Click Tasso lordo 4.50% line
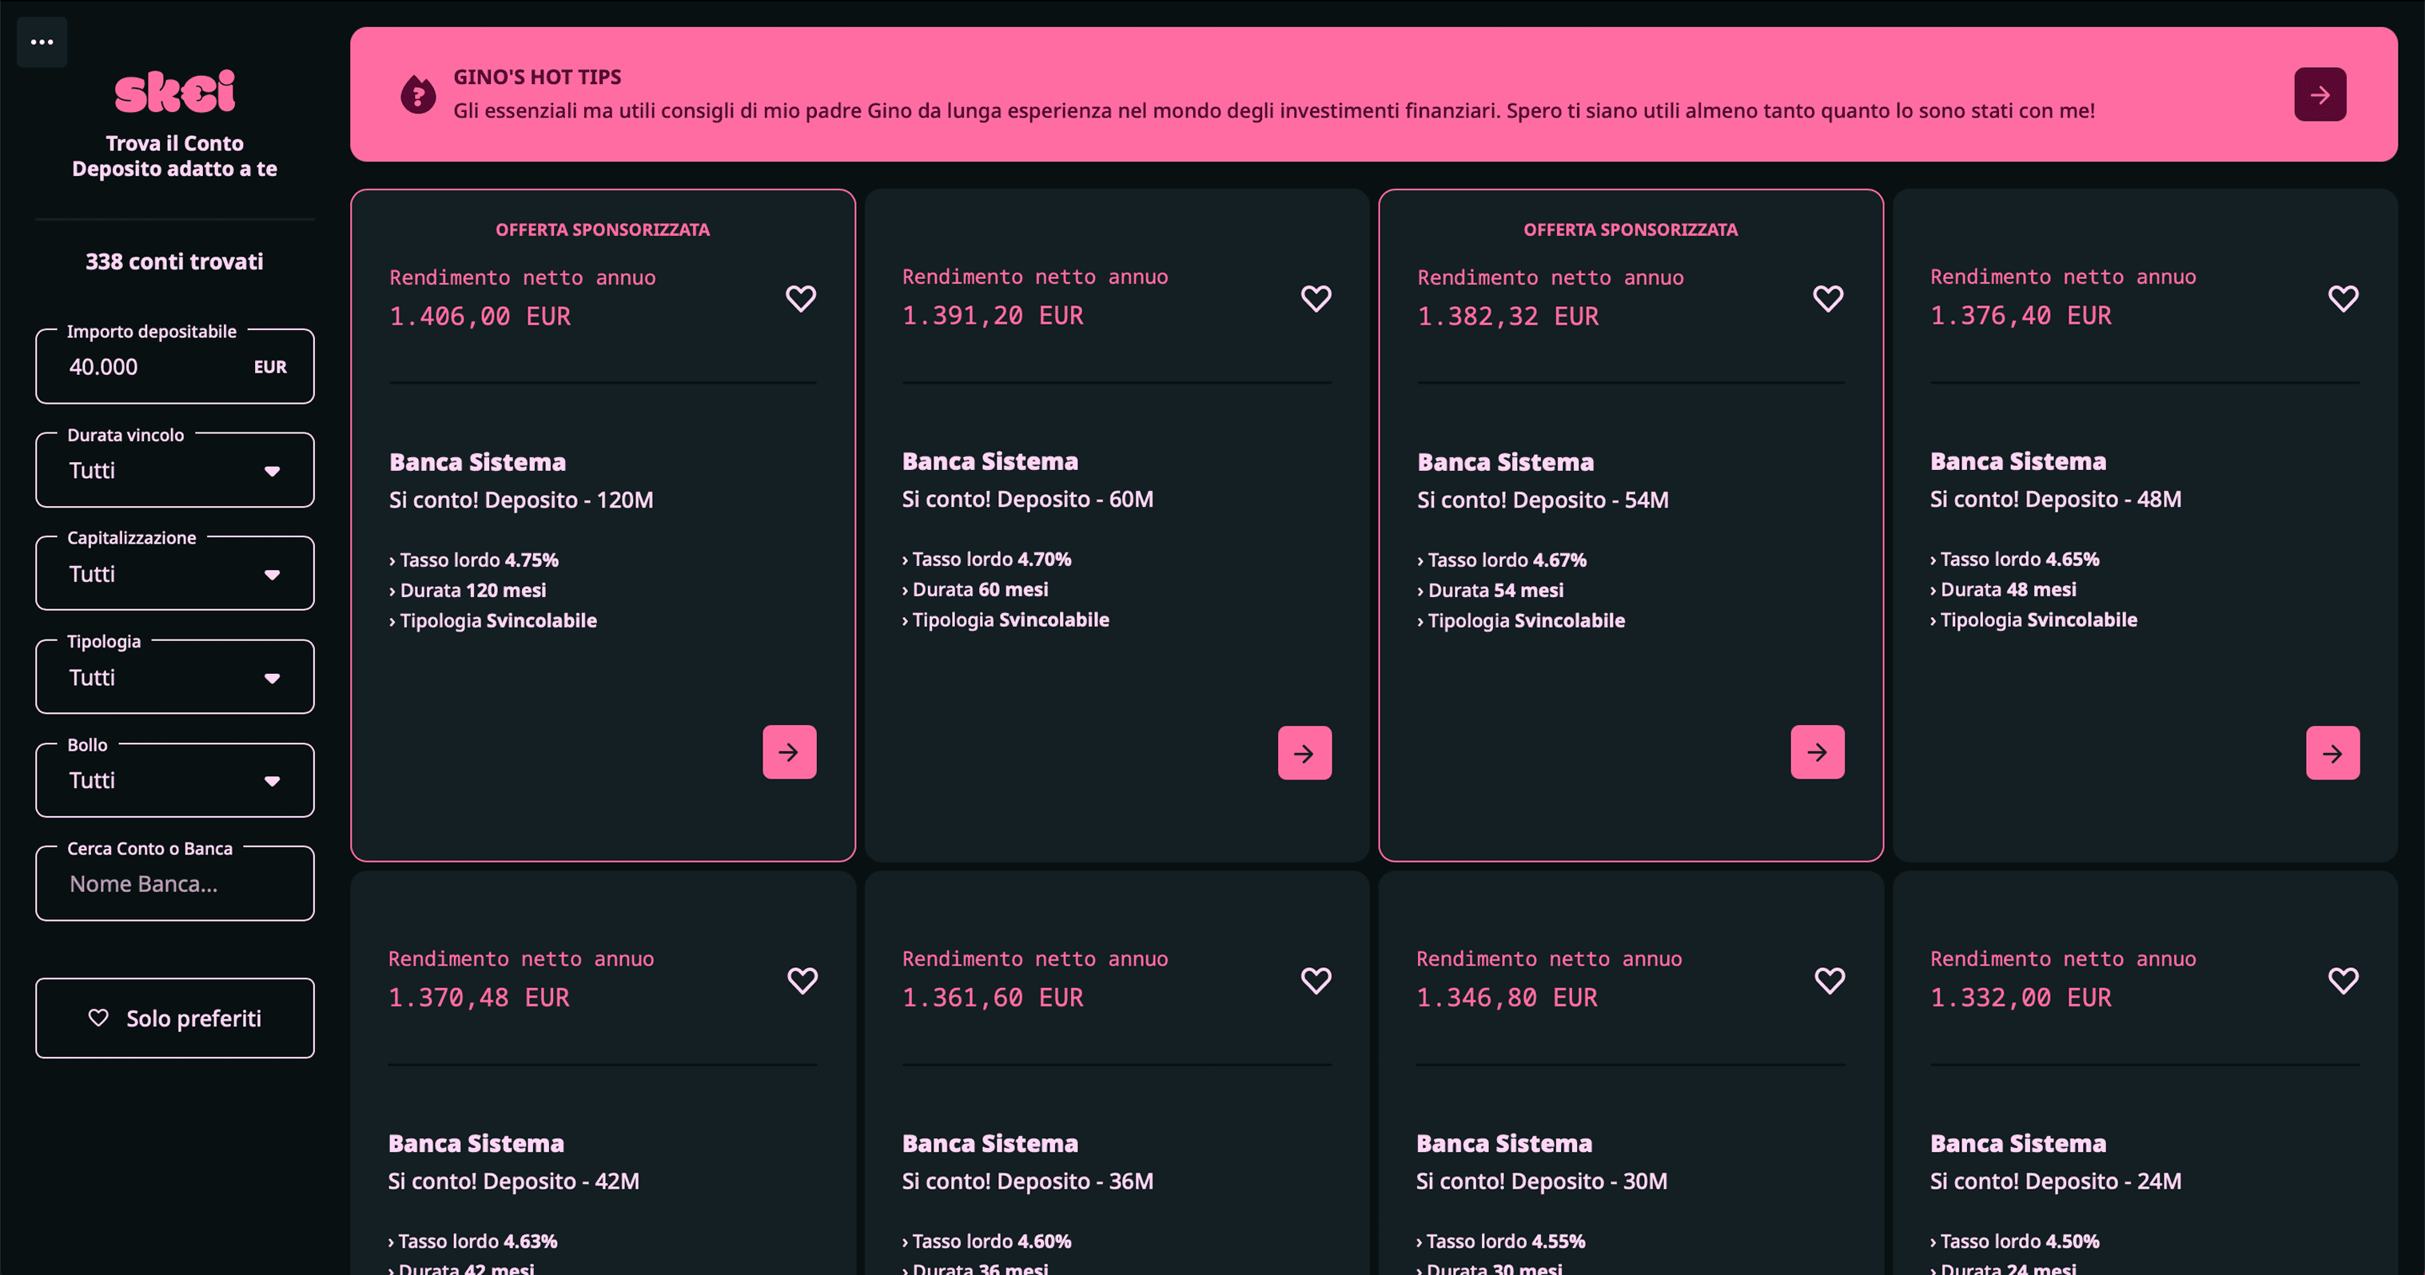The height and width of the screenshot is (1275, 2425). pyautogui.click(x=2014, y=1242)
